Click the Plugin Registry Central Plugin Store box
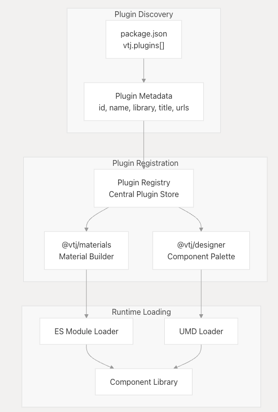The width and height of the screenshot is (278, 412). 143,188
